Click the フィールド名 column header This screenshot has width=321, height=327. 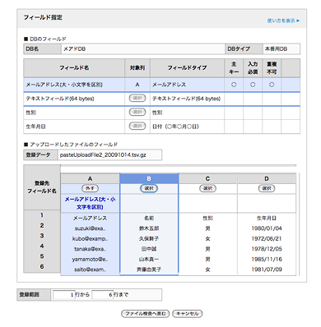click(x=74, y=67)
